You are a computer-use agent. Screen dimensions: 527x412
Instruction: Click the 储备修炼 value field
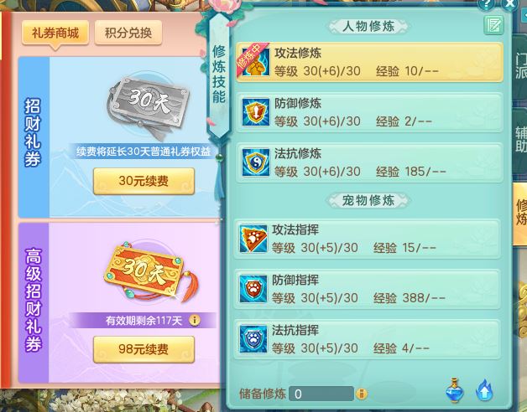321,394
